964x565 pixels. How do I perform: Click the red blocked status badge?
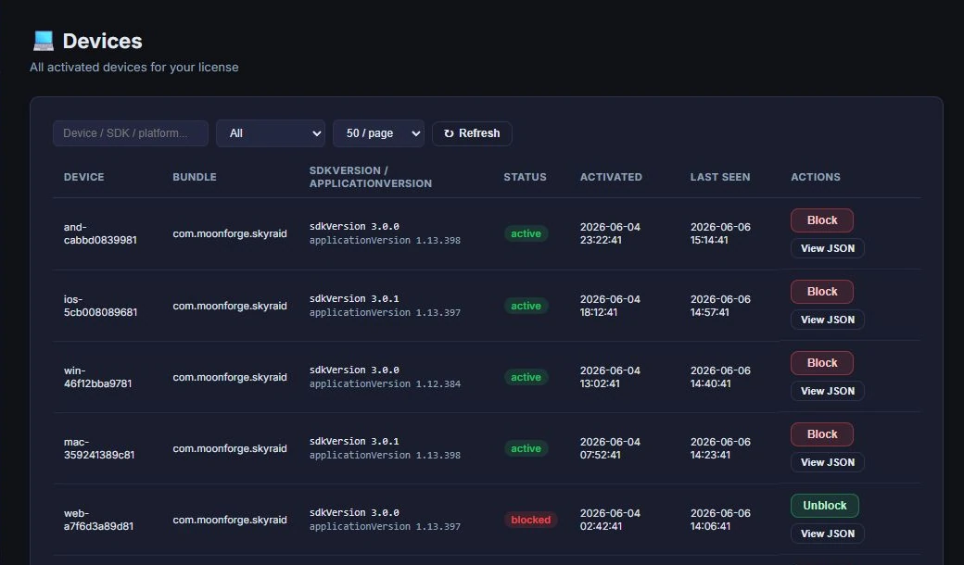pos(530,520)
